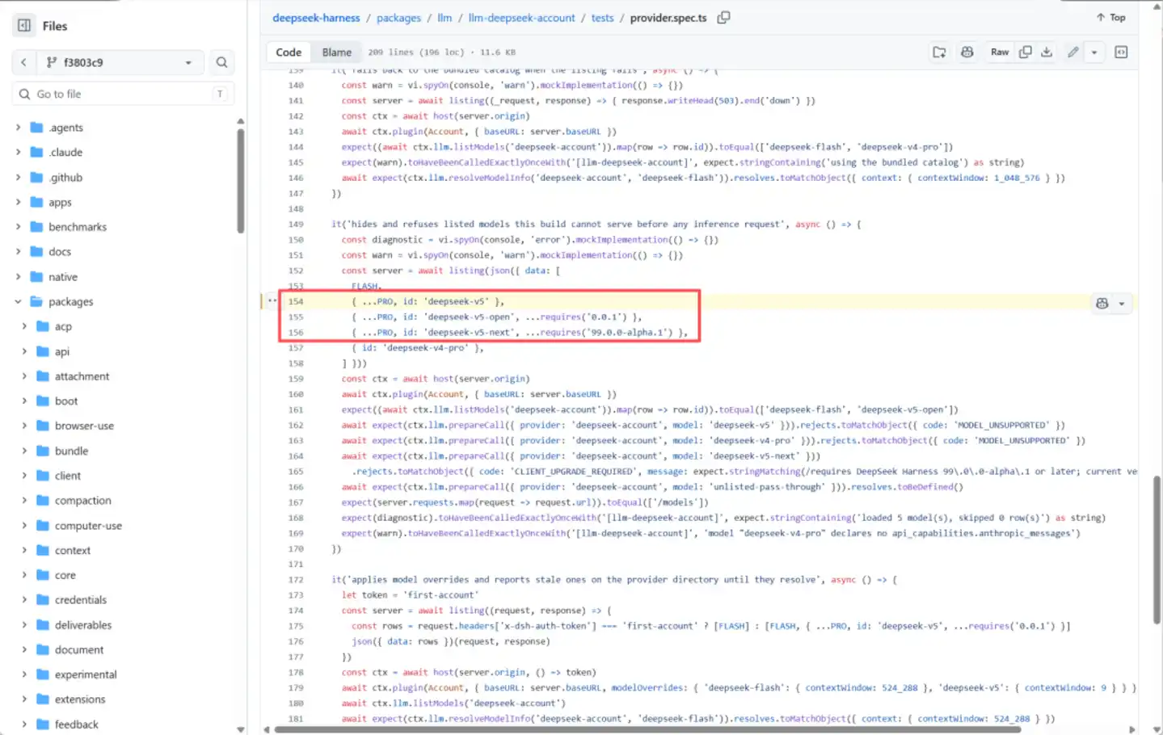
Task: Switch to the Blame tab
Action: click(337, 52)
